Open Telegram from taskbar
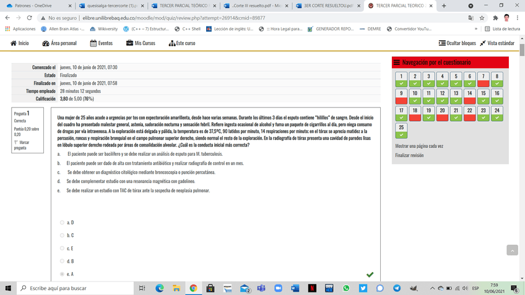Viewport: 525px width, 295px height. [397, 288]
